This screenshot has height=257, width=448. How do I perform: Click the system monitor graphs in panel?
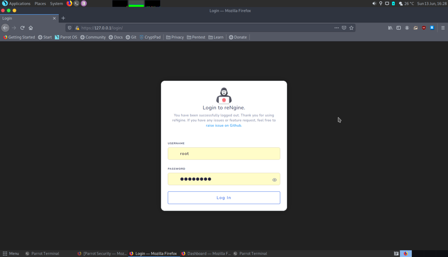136,3
